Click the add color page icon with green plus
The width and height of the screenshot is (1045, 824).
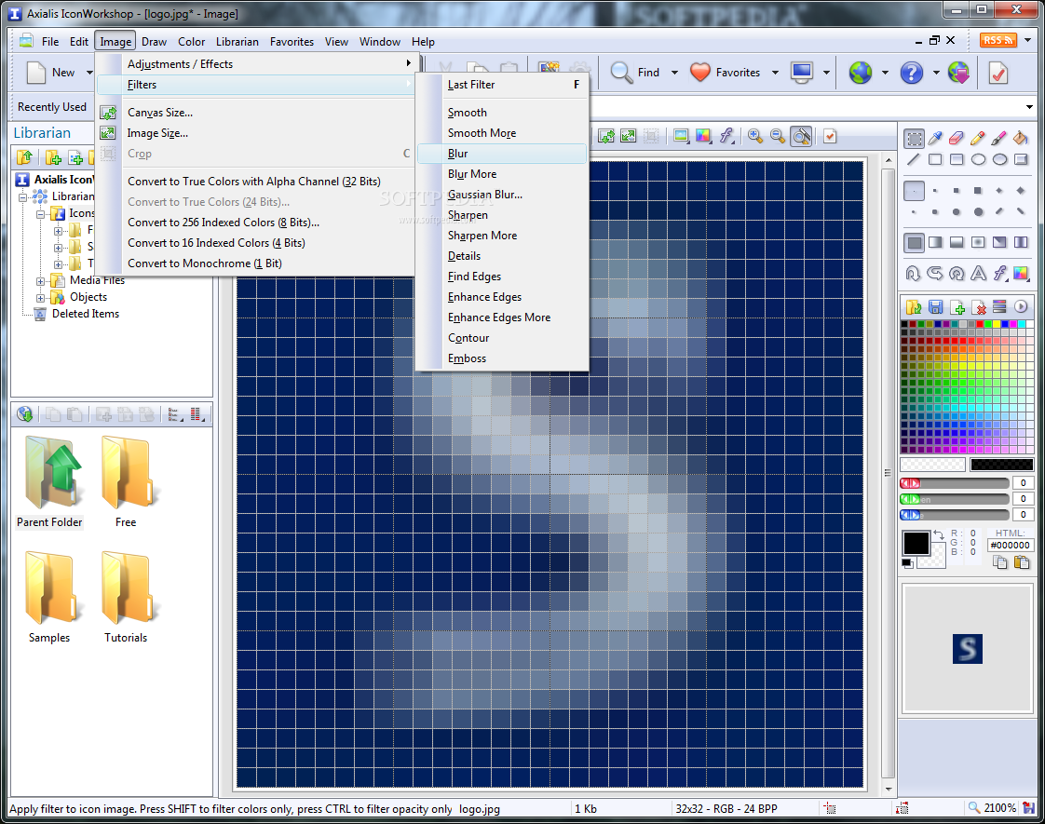pos(957,307)
